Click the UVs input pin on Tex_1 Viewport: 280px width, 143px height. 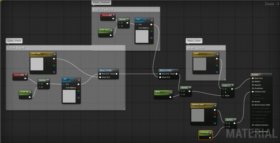coord(137,25)
